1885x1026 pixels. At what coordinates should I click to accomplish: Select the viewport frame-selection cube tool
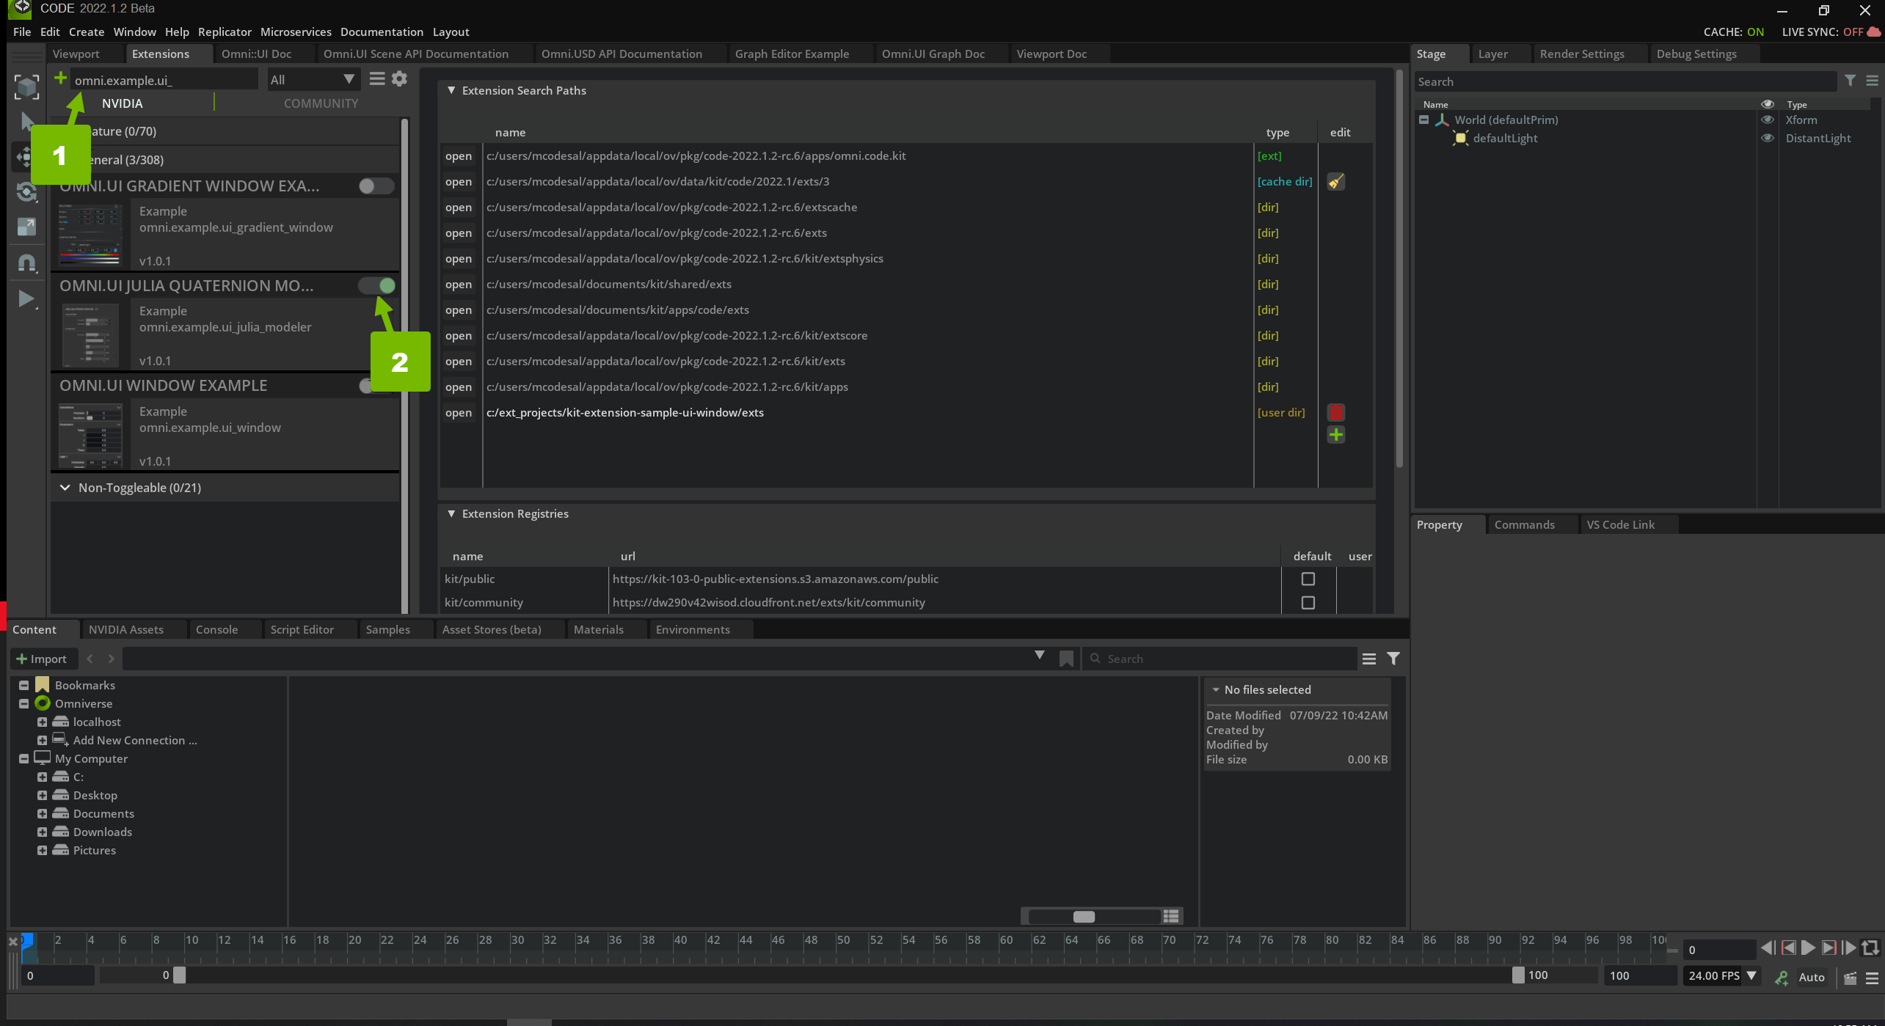coord(27,87)
